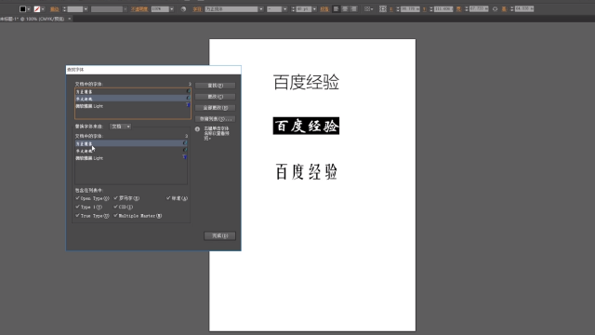Viewport: 595px width, 335px height.
Task: Open the 段落 paragraph panel link
Action: click(x=324, y=9)
